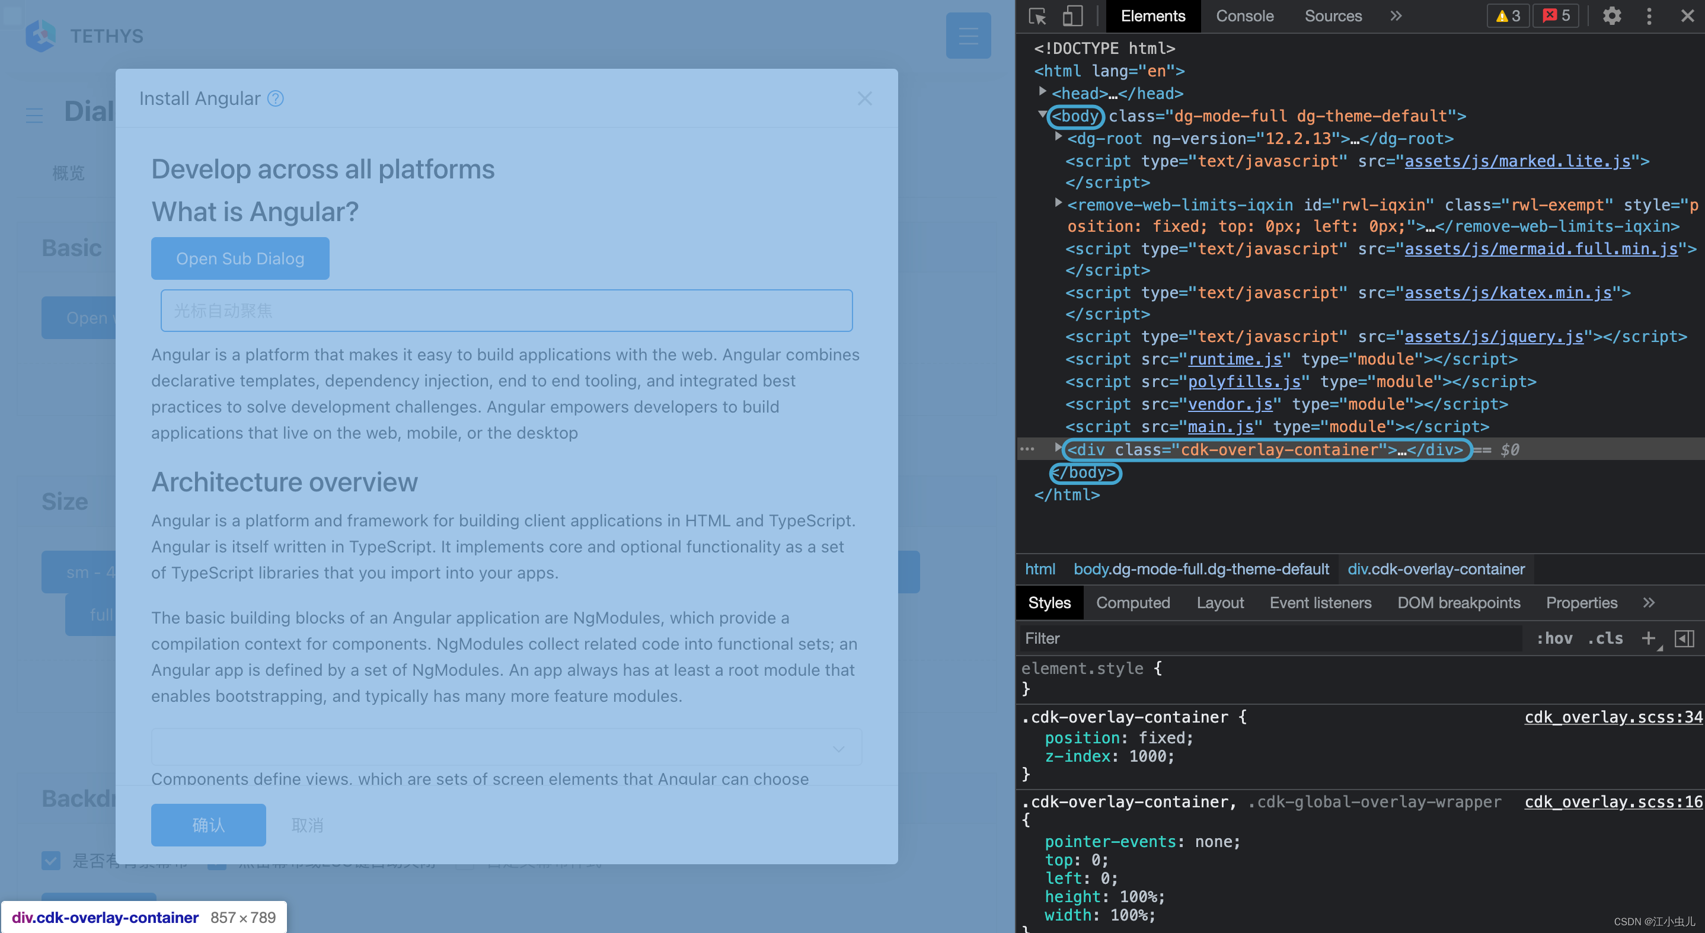Click the hamburger menu icon top right

point(968,35)
